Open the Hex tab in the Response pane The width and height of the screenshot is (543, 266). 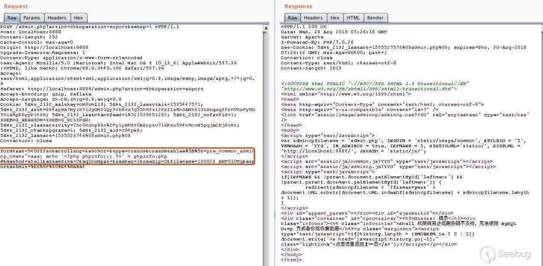[x=335, y=18]
